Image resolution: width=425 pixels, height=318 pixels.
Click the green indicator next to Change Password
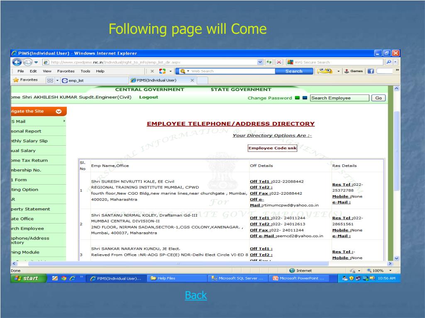pyautogui.click(x=297, y=98)
